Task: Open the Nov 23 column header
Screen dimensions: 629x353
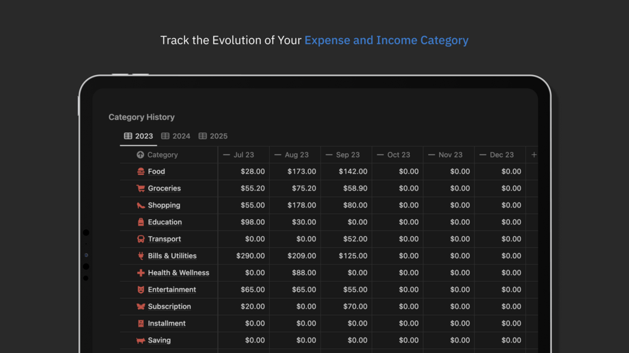Action: (449, 154)
